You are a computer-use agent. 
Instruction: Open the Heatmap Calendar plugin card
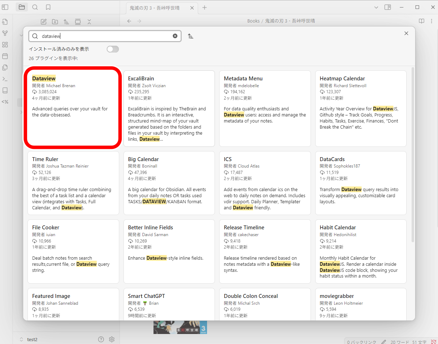[361, 108]
